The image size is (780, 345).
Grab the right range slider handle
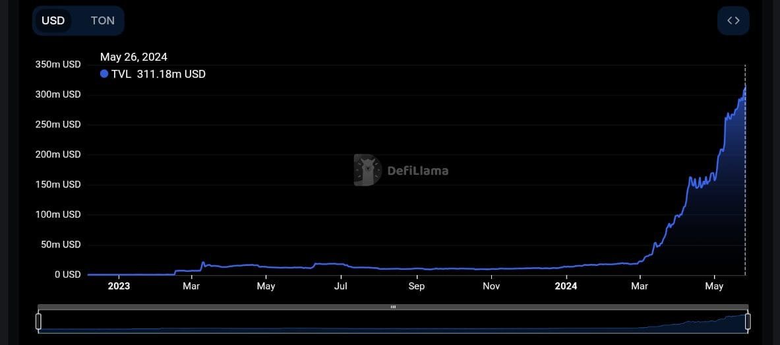pos(748,322)
